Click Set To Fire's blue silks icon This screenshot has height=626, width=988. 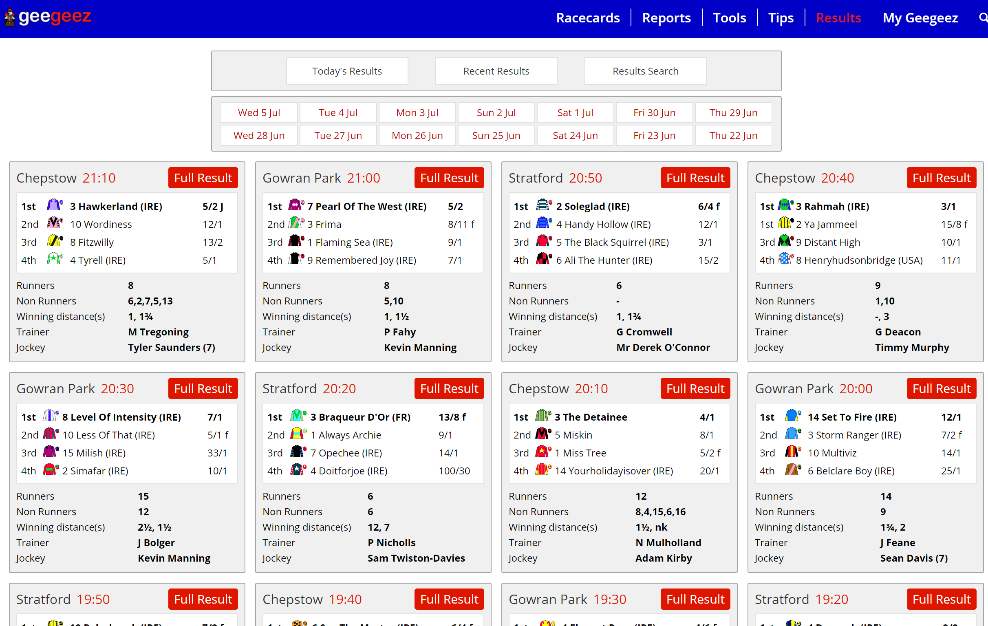[x=793, y=416]
